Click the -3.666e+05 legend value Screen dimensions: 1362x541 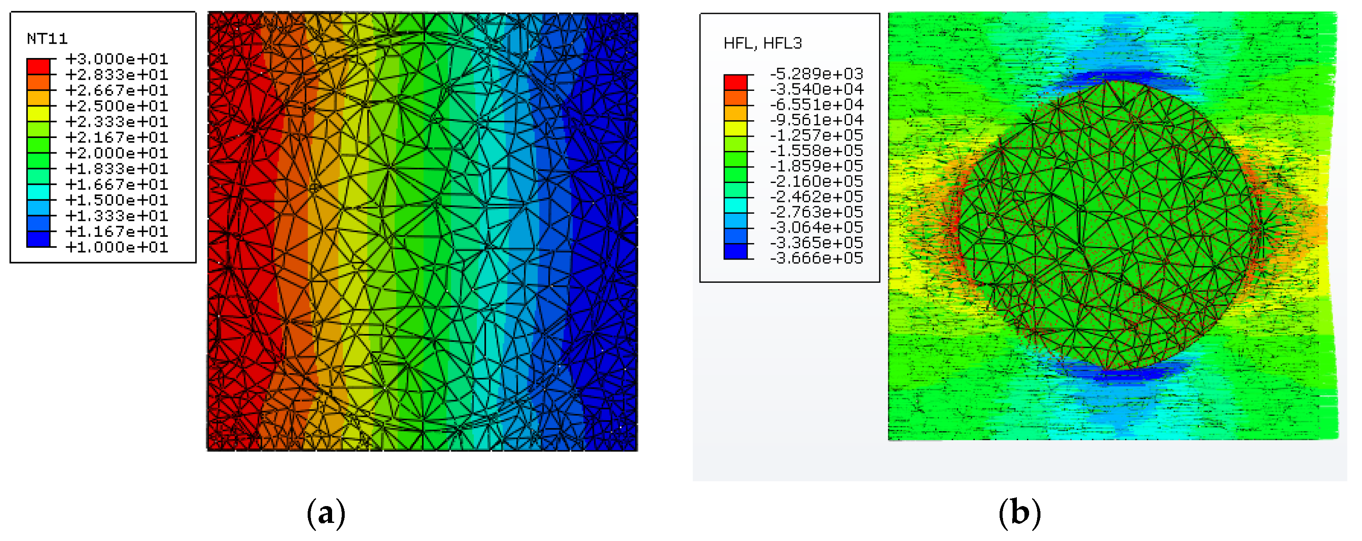817,258
